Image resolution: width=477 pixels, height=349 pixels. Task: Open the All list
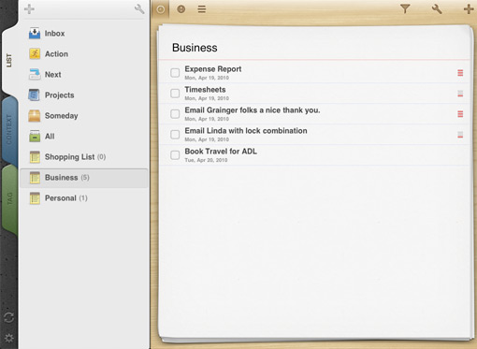(84, 136)
